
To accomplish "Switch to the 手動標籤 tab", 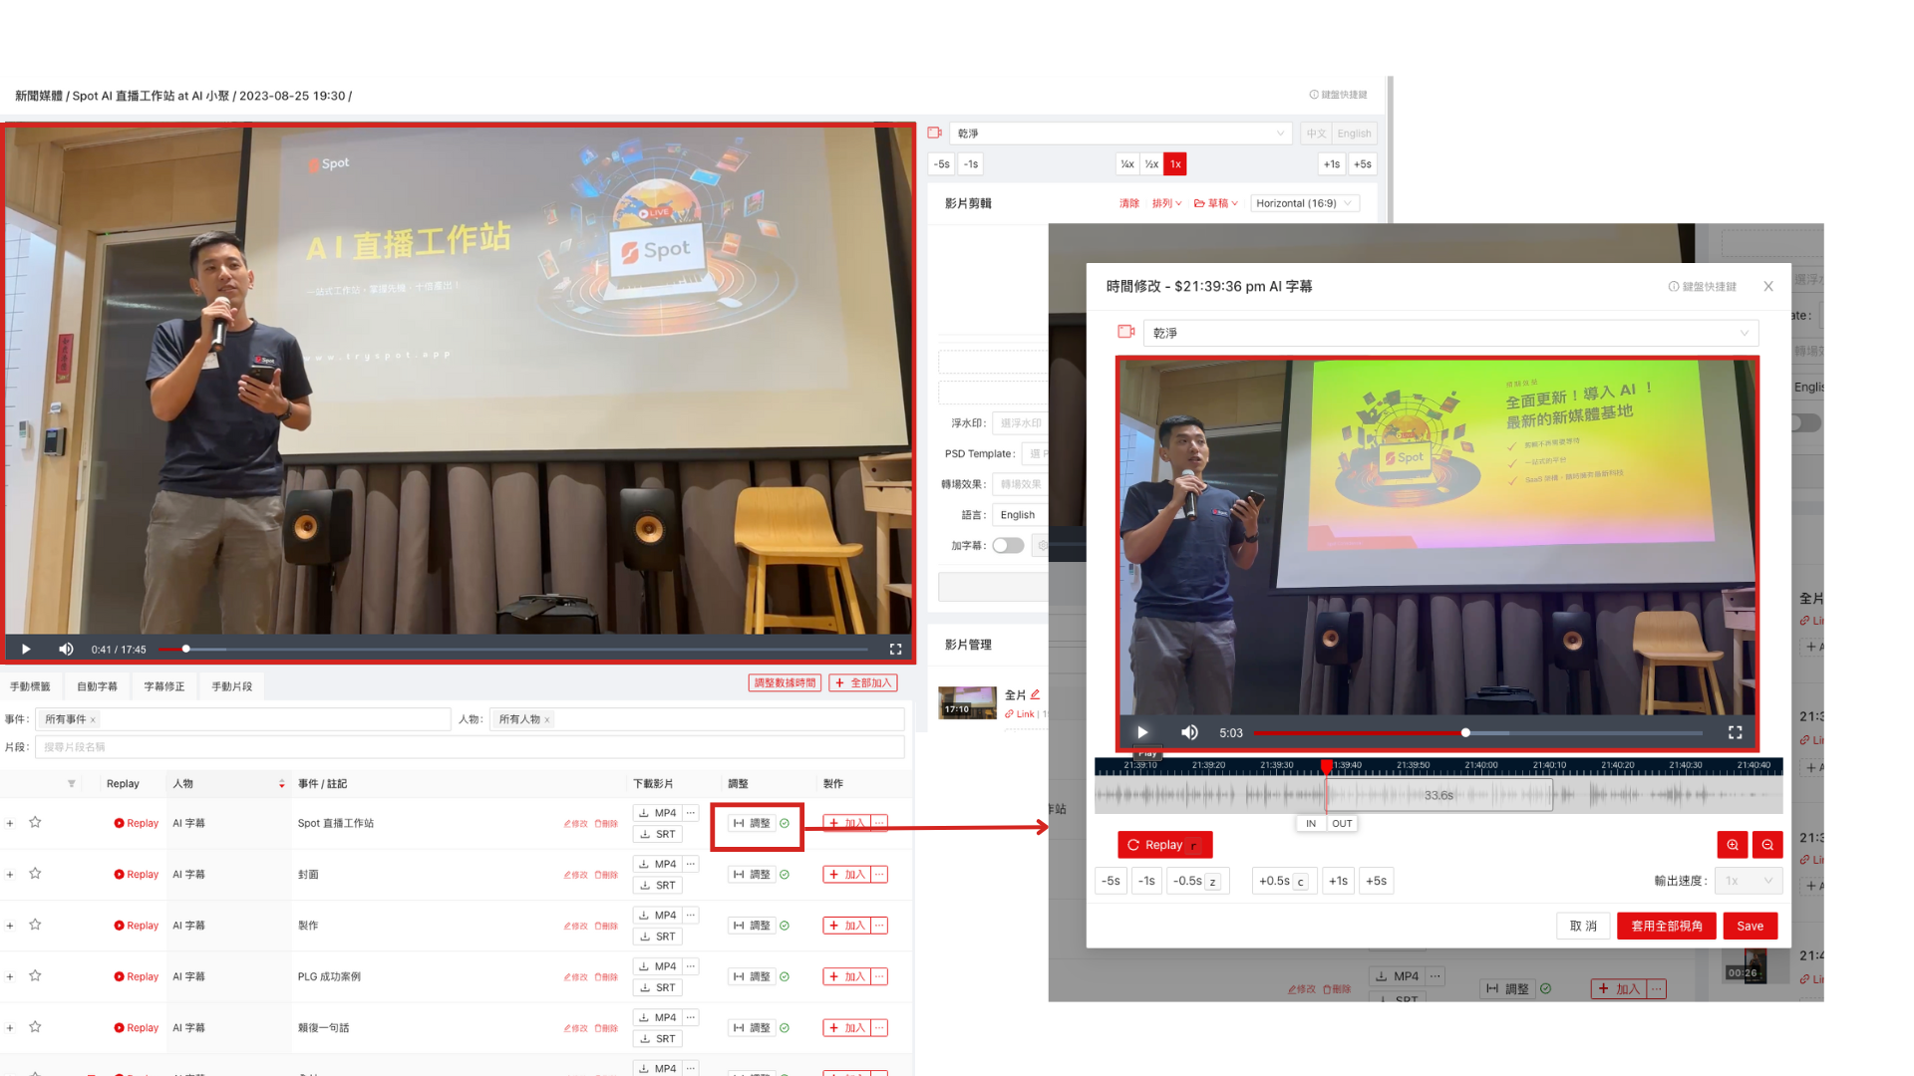I will click(30, 686).
